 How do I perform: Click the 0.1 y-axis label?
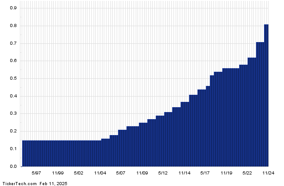[13, 149]
